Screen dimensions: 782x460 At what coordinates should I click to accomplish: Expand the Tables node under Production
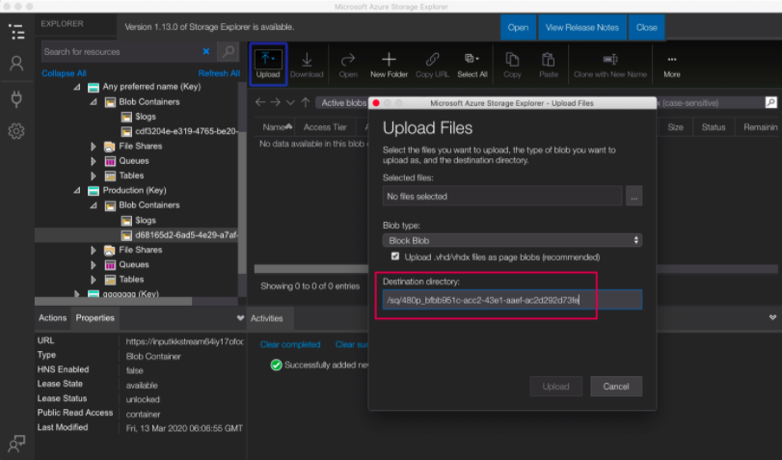94,279
